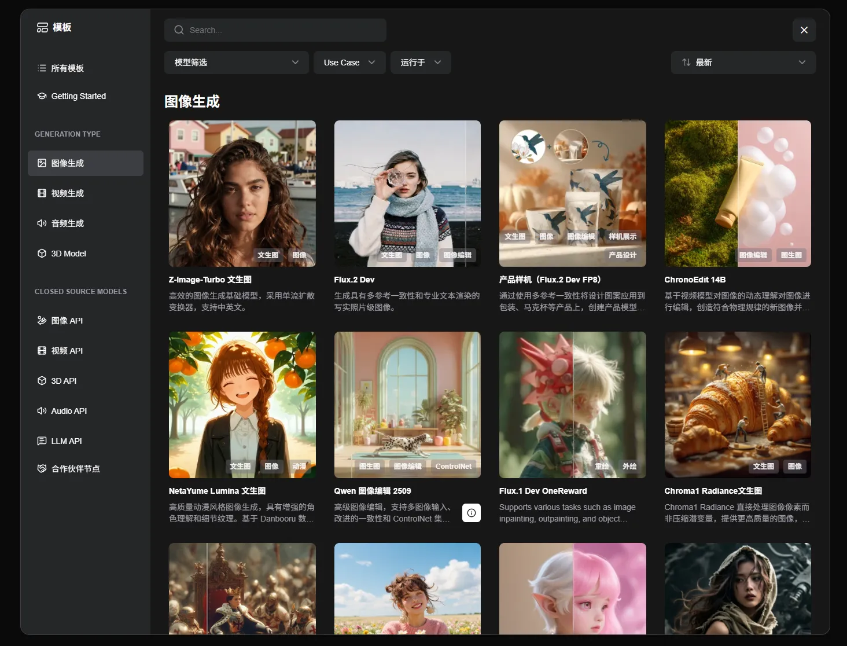The image size is (847, 646).
Task: Select 音频生成 category
Action: coord(86,223)
